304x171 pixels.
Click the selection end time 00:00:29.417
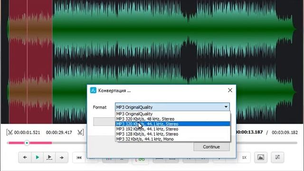(x=59, y=133)
